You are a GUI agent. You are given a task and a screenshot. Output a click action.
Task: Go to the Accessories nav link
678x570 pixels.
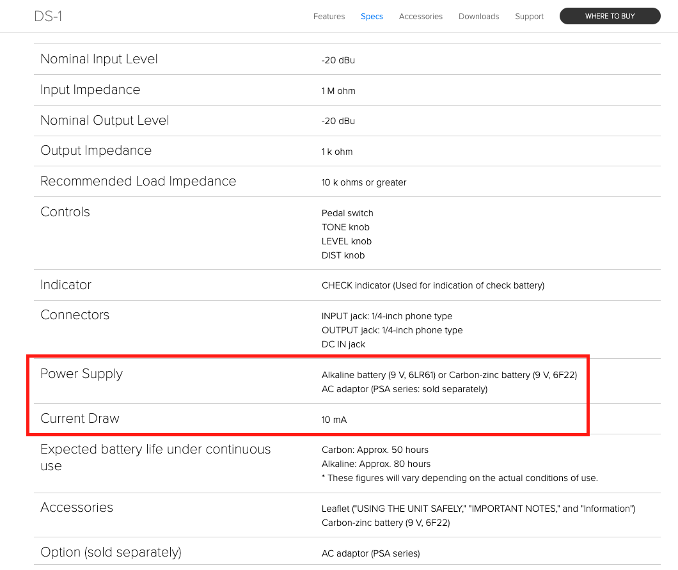[x=420, y=17]
